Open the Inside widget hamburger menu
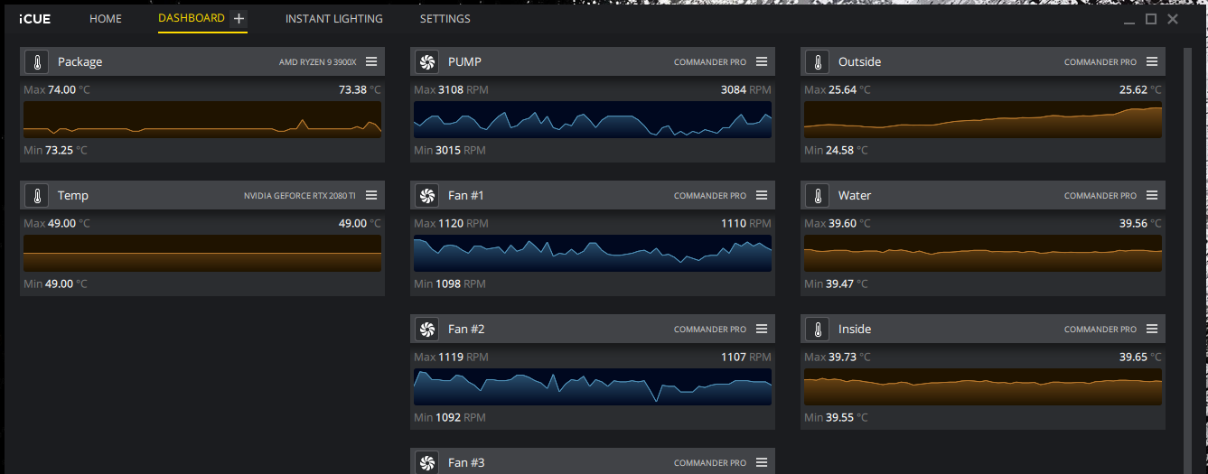Image resolution: width=1208 pixels, height=474 pixels. [1152, 329]
